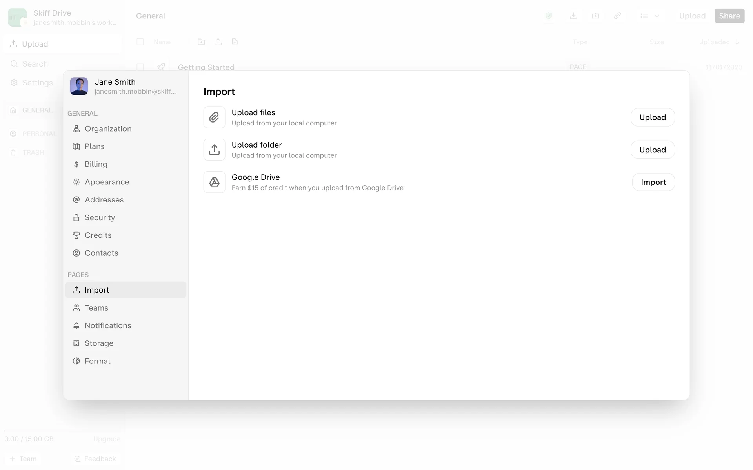The height and width of the screenshot is (470, 753).
Task: Check the Getting Started row checkbox
Action: point(140,67)
